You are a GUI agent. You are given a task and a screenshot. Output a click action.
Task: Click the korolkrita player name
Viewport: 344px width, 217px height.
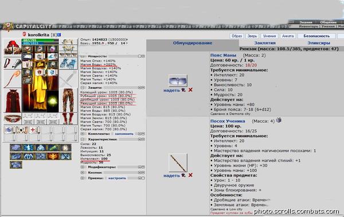click(38, 35)
